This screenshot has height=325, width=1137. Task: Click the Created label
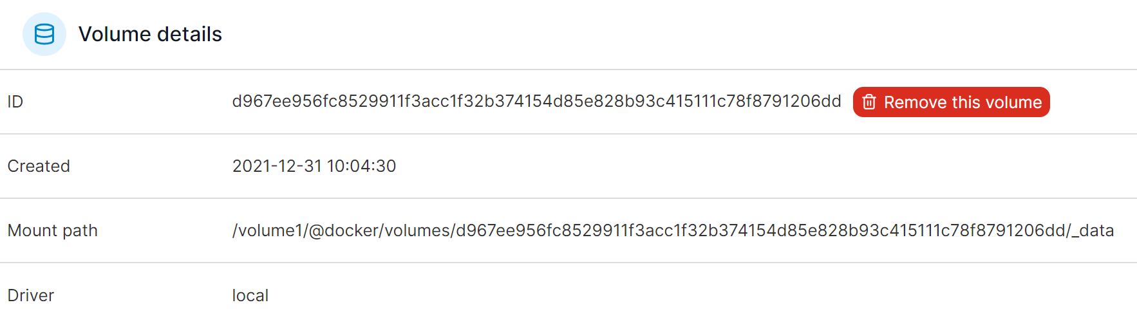tap(39, 166)
